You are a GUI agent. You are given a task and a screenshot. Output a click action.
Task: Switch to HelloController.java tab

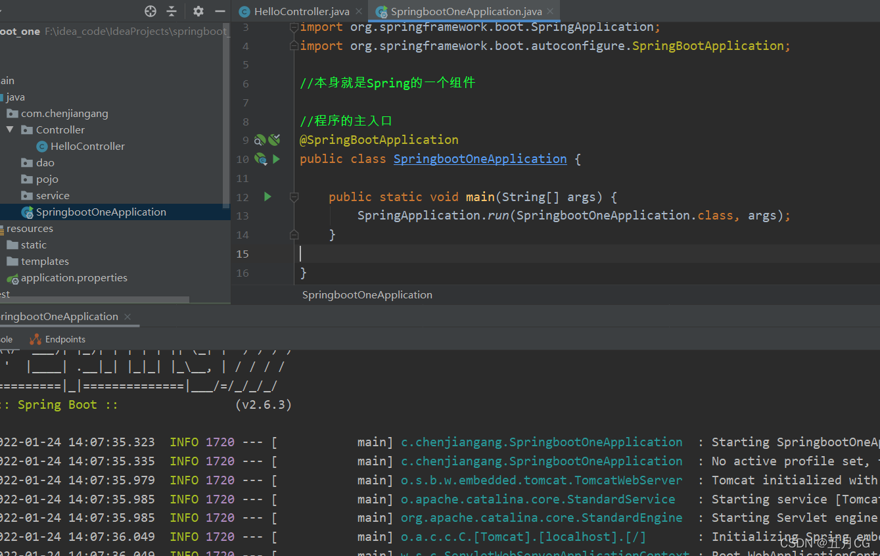coord(302,11)
